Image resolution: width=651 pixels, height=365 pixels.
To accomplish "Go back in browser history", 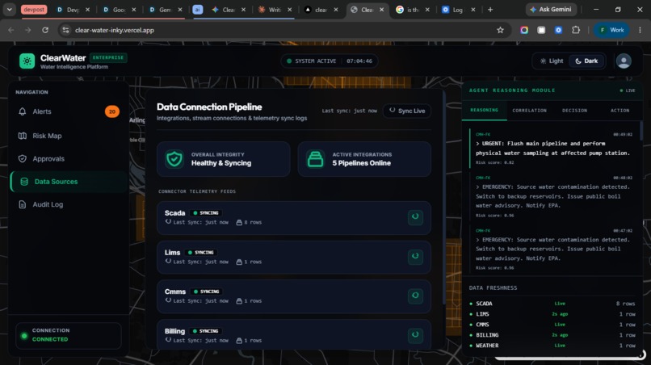I will pyautogui.click(x=11, y=30).
